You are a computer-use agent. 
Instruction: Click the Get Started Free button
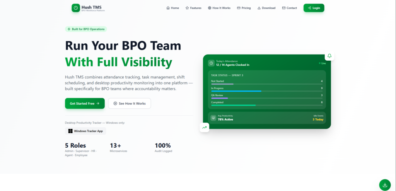tap(85, 103)
